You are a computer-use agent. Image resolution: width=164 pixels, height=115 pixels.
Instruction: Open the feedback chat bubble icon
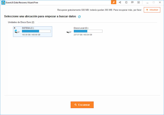click(x=132, y=2)
